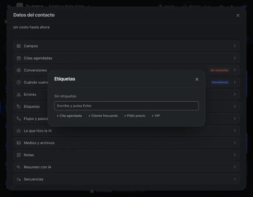This screenshot has height=197, width=253.
Task: Add the suggested VIP tag
Action: tap(156, 116)
